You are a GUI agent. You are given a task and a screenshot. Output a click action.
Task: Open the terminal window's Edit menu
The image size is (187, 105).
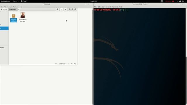click(x=99, y=7)
